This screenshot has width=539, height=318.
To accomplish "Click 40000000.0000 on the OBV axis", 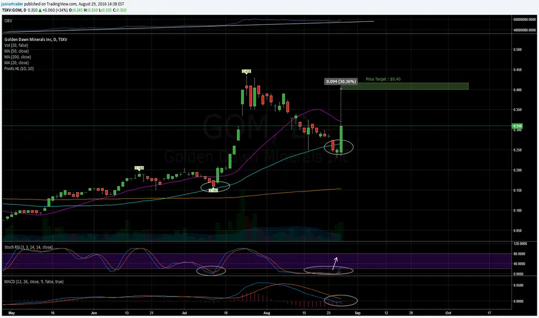I will pos(525,30).
